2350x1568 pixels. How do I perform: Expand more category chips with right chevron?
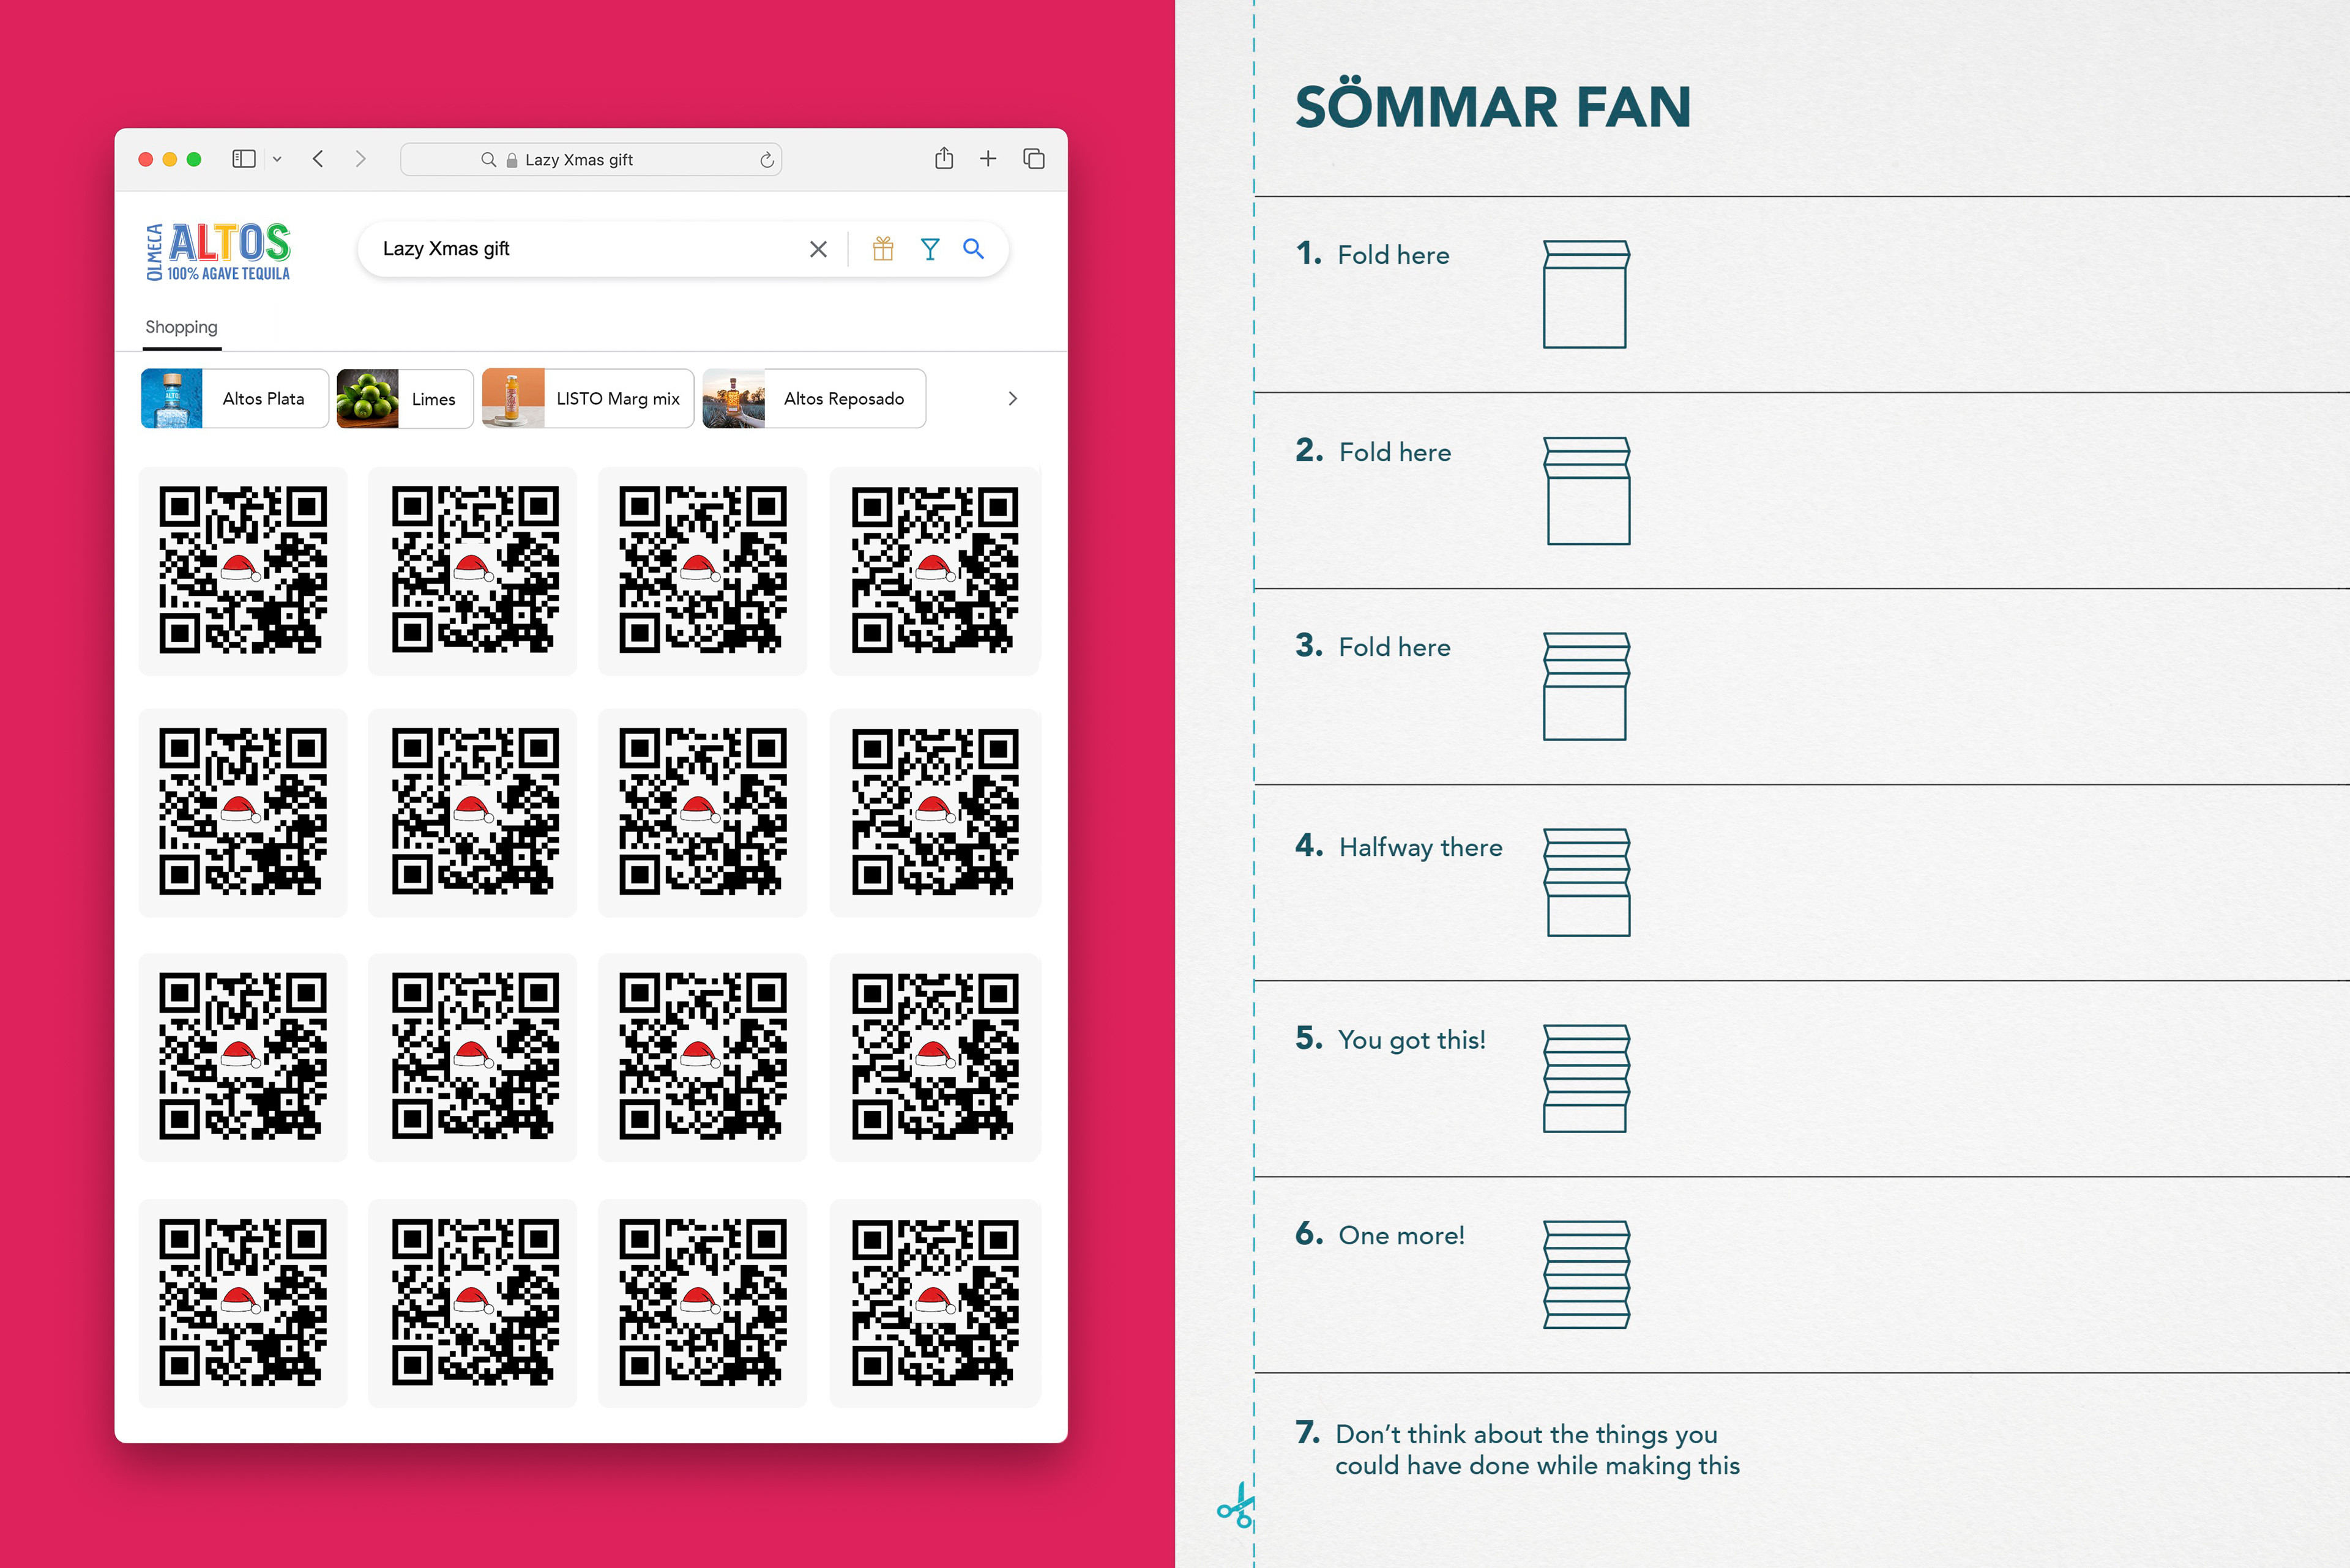point(1012,398)
